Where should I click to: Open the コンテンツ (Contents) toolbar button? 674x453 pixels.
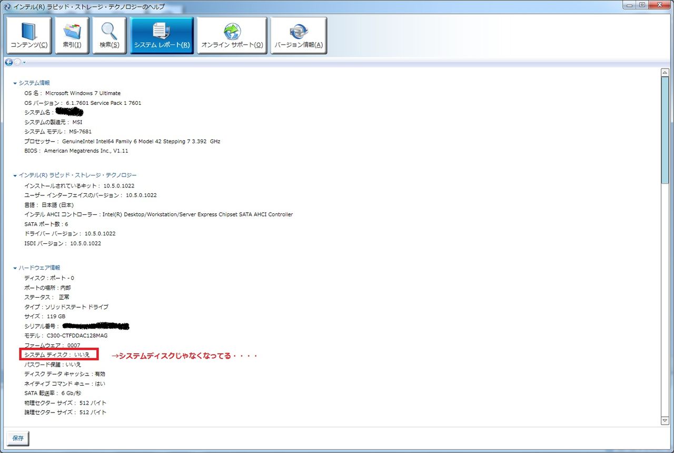(29, 35)
